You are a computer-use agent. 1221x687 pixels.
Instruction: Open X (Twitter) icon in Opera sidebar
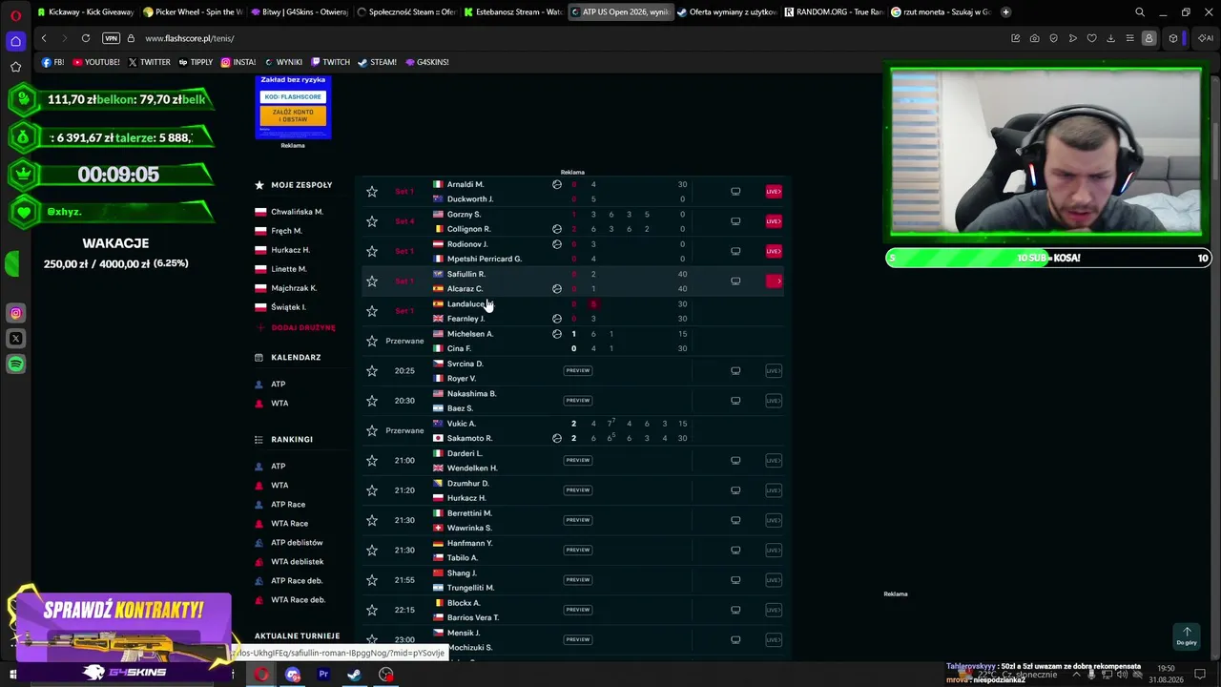tap(15, 339)
